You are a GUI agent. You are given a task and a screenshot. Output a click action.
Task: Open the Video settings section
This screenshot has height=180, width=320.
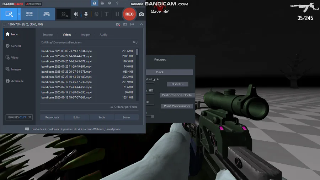19,57
